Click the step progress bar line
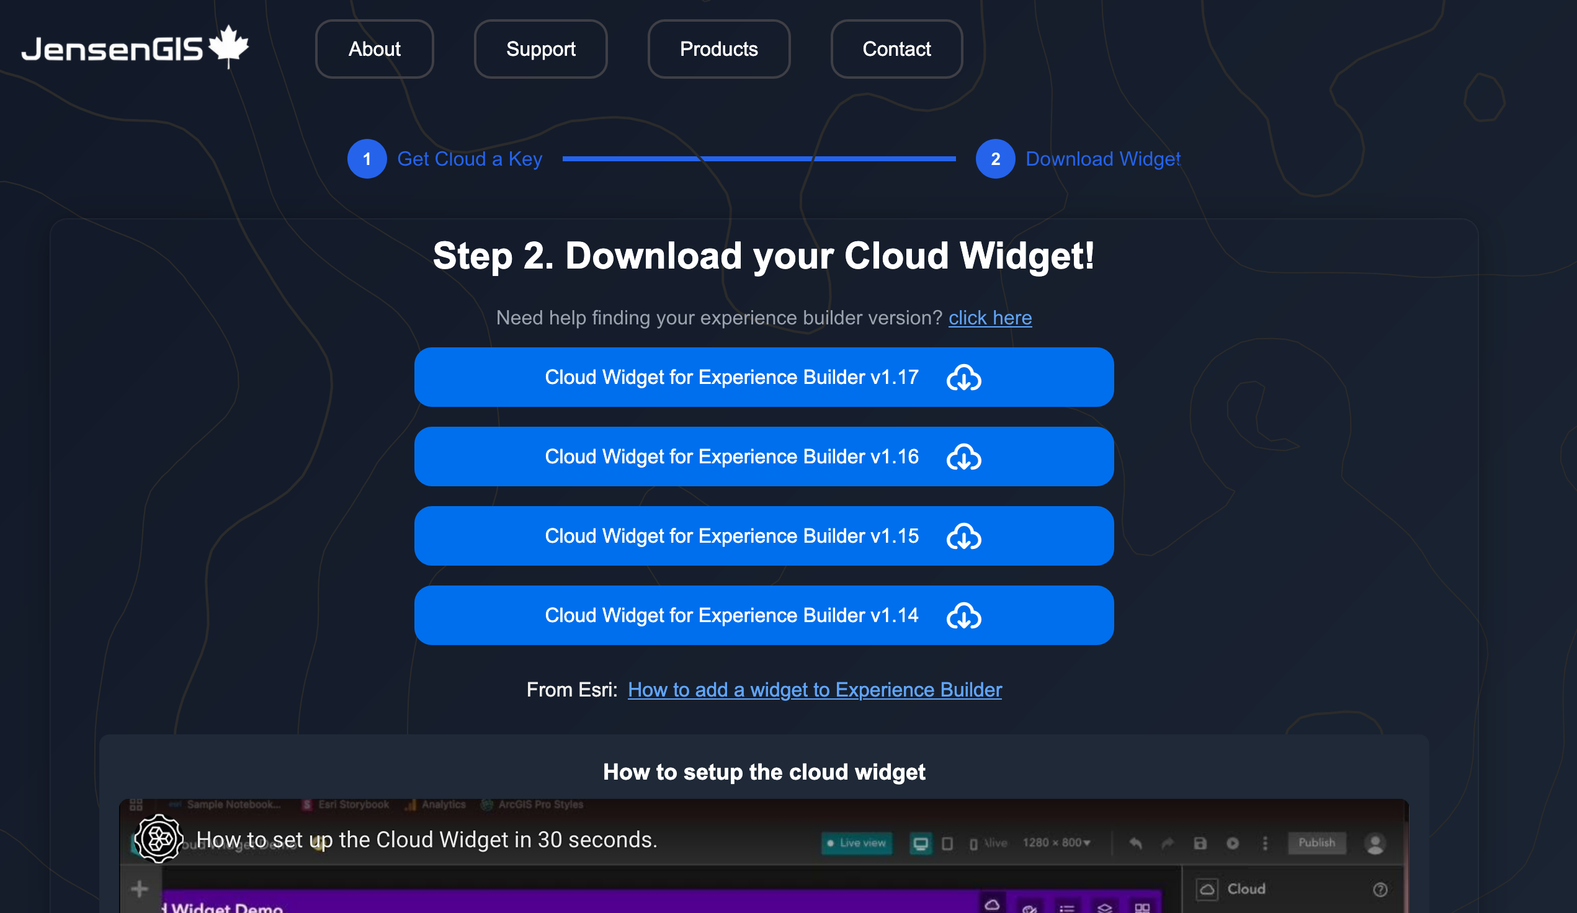The image size is (1577, 913). (x=759, y=159)
